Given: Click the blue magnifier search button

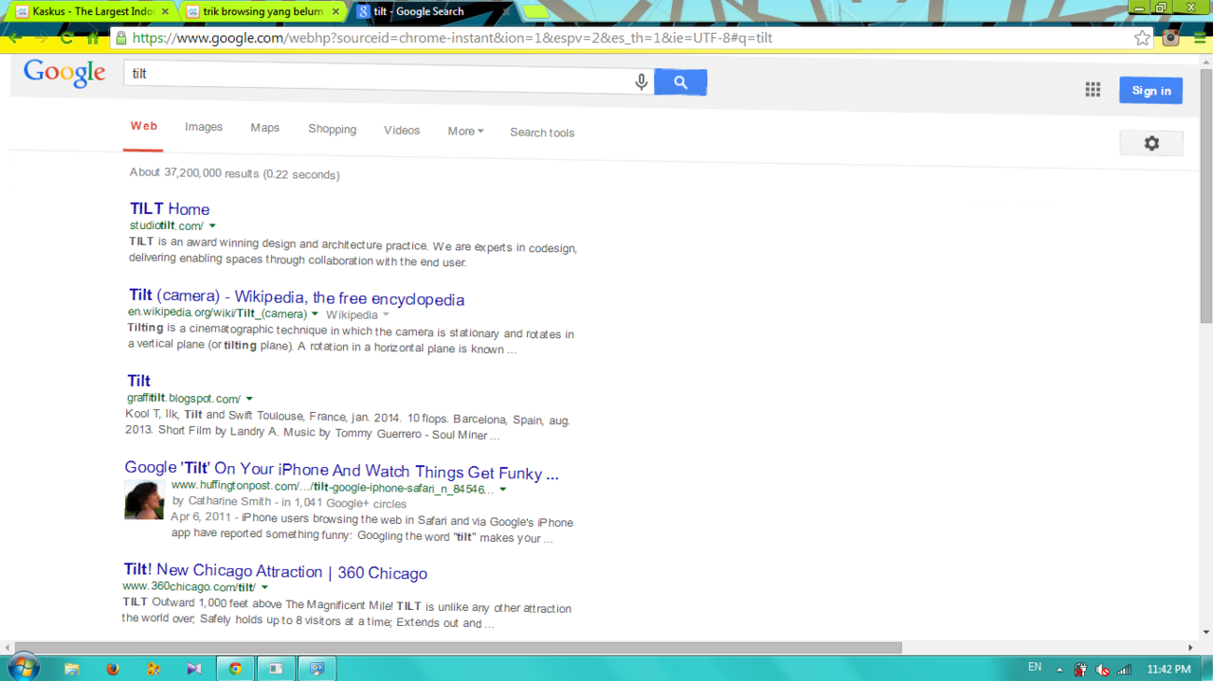Looking at the screenshot, I should [x=680, y=82].
